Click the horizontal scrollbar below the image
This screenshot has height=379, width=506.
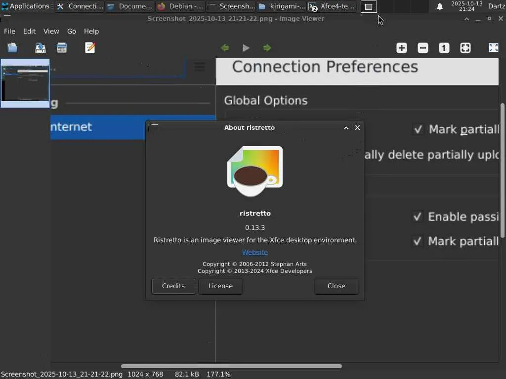231,366
